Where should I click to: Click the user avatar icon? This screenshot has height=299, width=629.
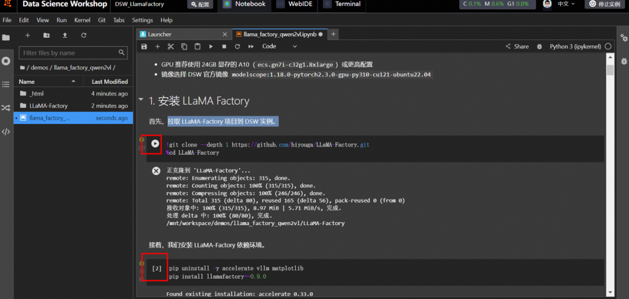(547, 4)
